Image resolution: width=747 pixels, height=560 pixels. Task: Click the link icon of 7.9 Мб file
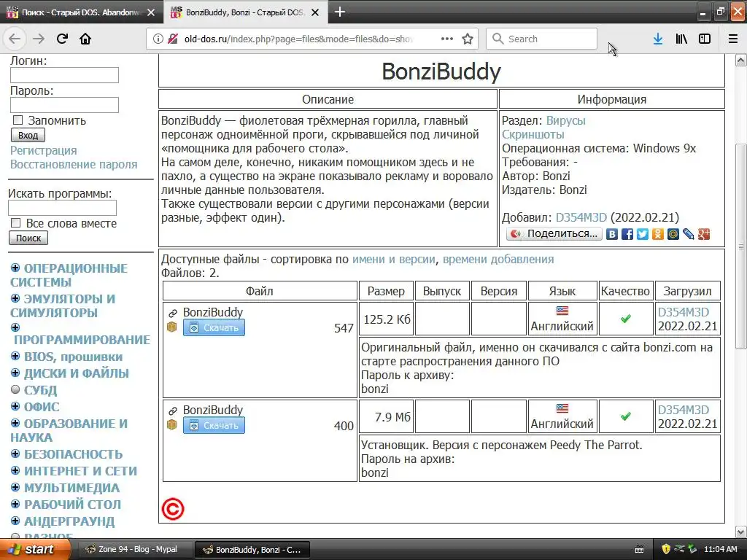click(x=172, y=411)
